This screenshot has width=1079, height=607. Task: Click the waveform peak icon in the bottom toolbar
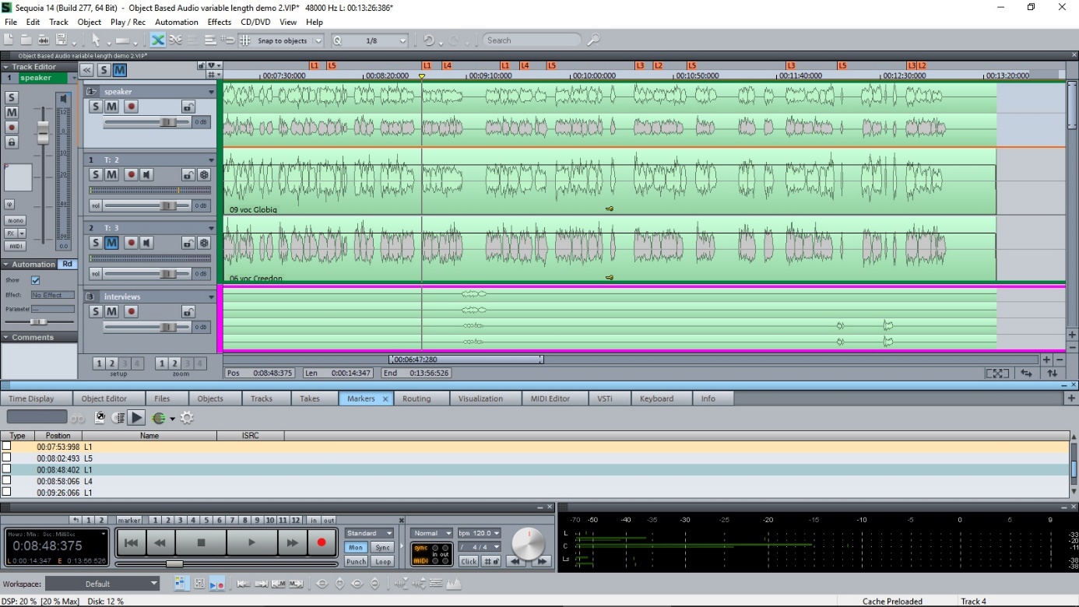453,583
